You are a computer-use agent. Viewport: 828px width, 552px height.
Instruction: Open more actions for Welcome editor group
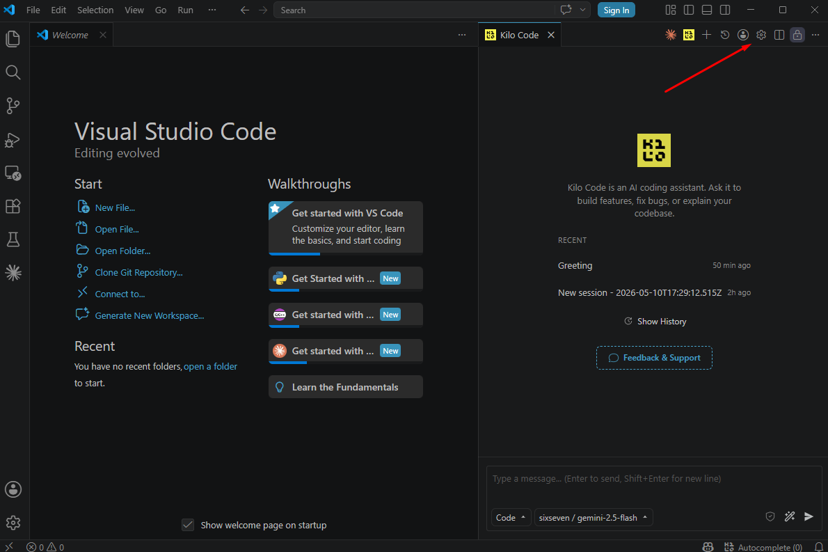462,35
